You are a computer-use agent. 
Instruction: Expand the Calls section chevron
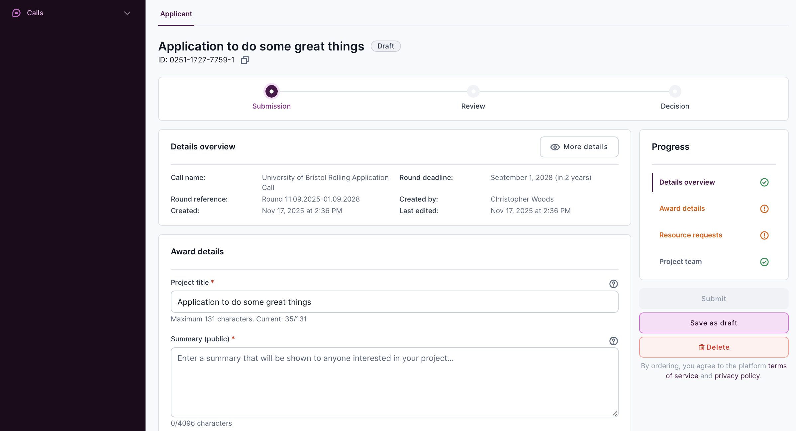(127, 13)
